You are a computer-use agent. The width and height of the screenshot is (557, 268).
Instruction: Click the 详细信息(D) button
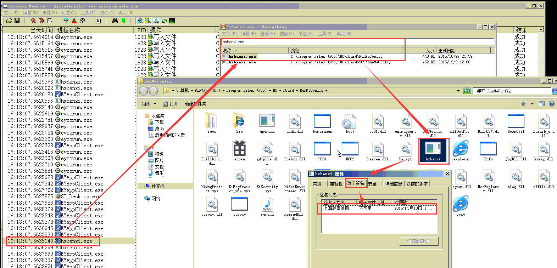(419, 241)
